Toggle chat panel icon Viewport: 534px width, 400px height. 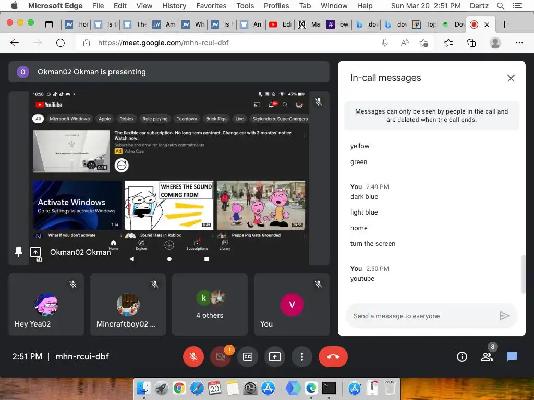512,356
